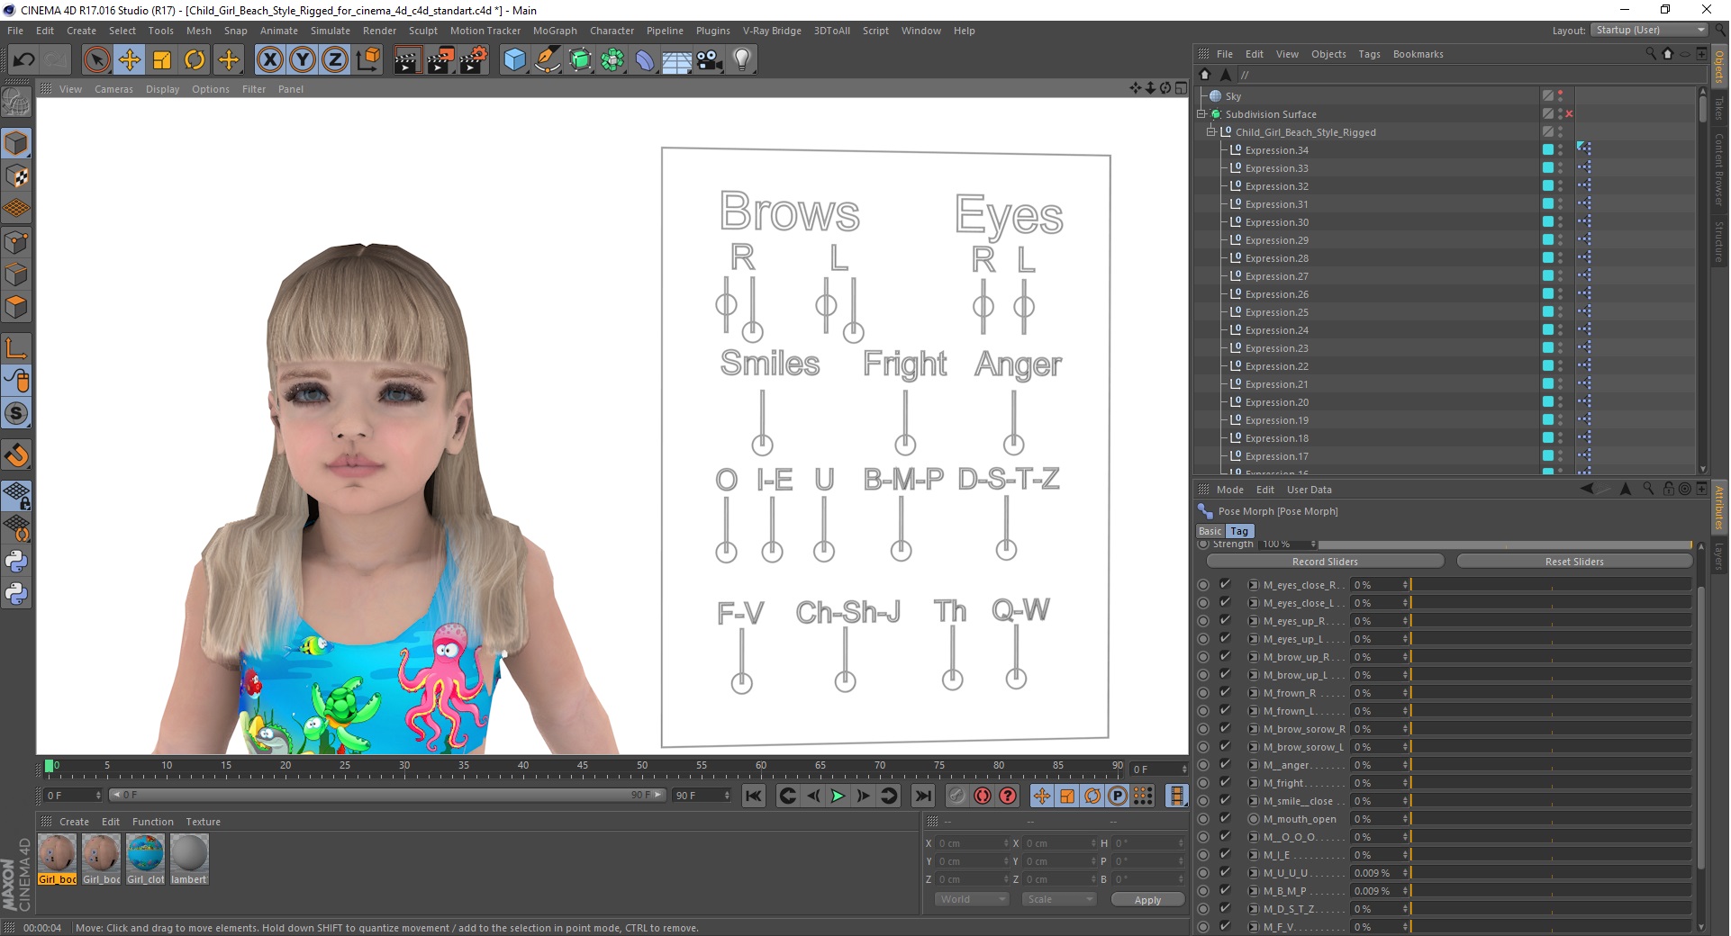Select the Live Selection tool
This screenshot has height=936, width=1731.
96,60
